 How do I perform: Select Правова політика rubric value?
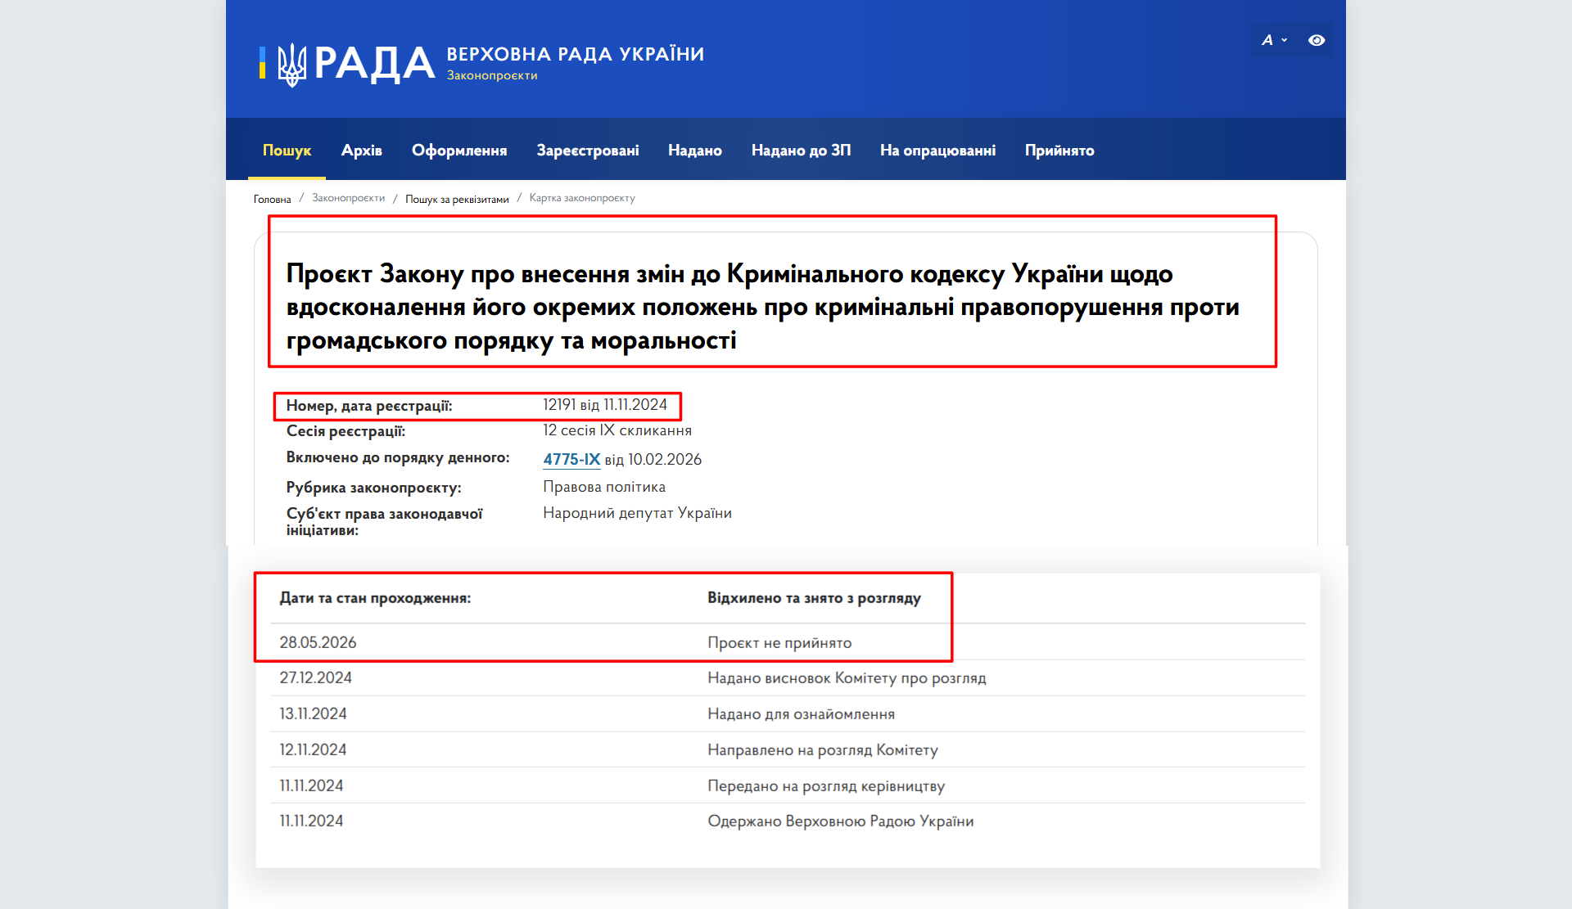[x=604, y=487]
